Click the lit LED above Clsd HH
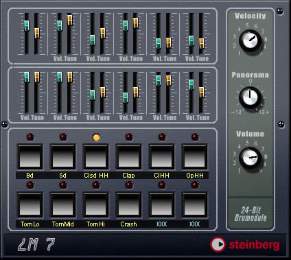Viewport: 291px width, 260px height. 96,137
